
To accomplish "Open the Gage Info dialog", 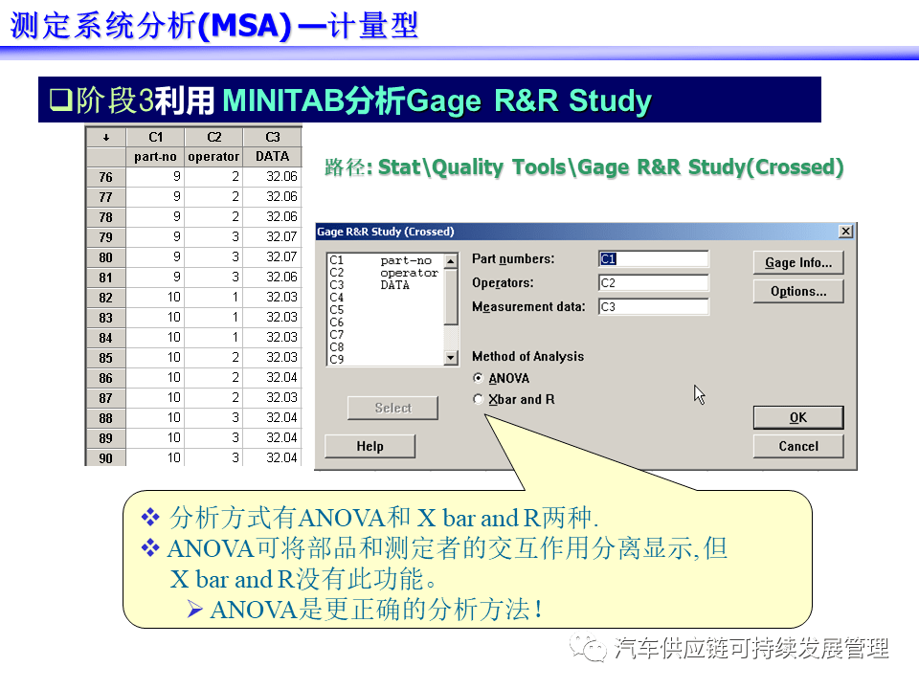I will [798, 261].
